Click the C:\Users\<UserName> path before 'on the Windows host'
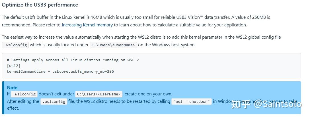310x117 pixels. click(x=113, y=45)
